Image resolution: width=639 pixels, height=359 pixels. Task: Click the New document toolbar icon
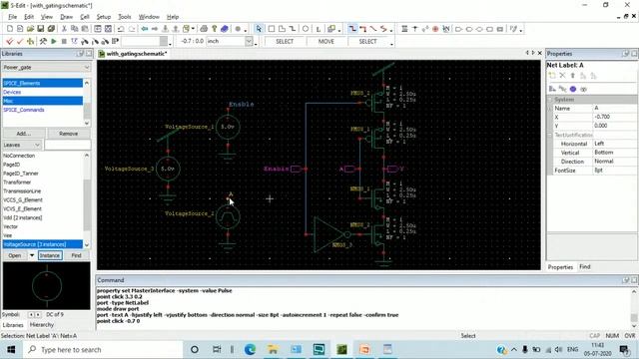click(x=10, y=29)
